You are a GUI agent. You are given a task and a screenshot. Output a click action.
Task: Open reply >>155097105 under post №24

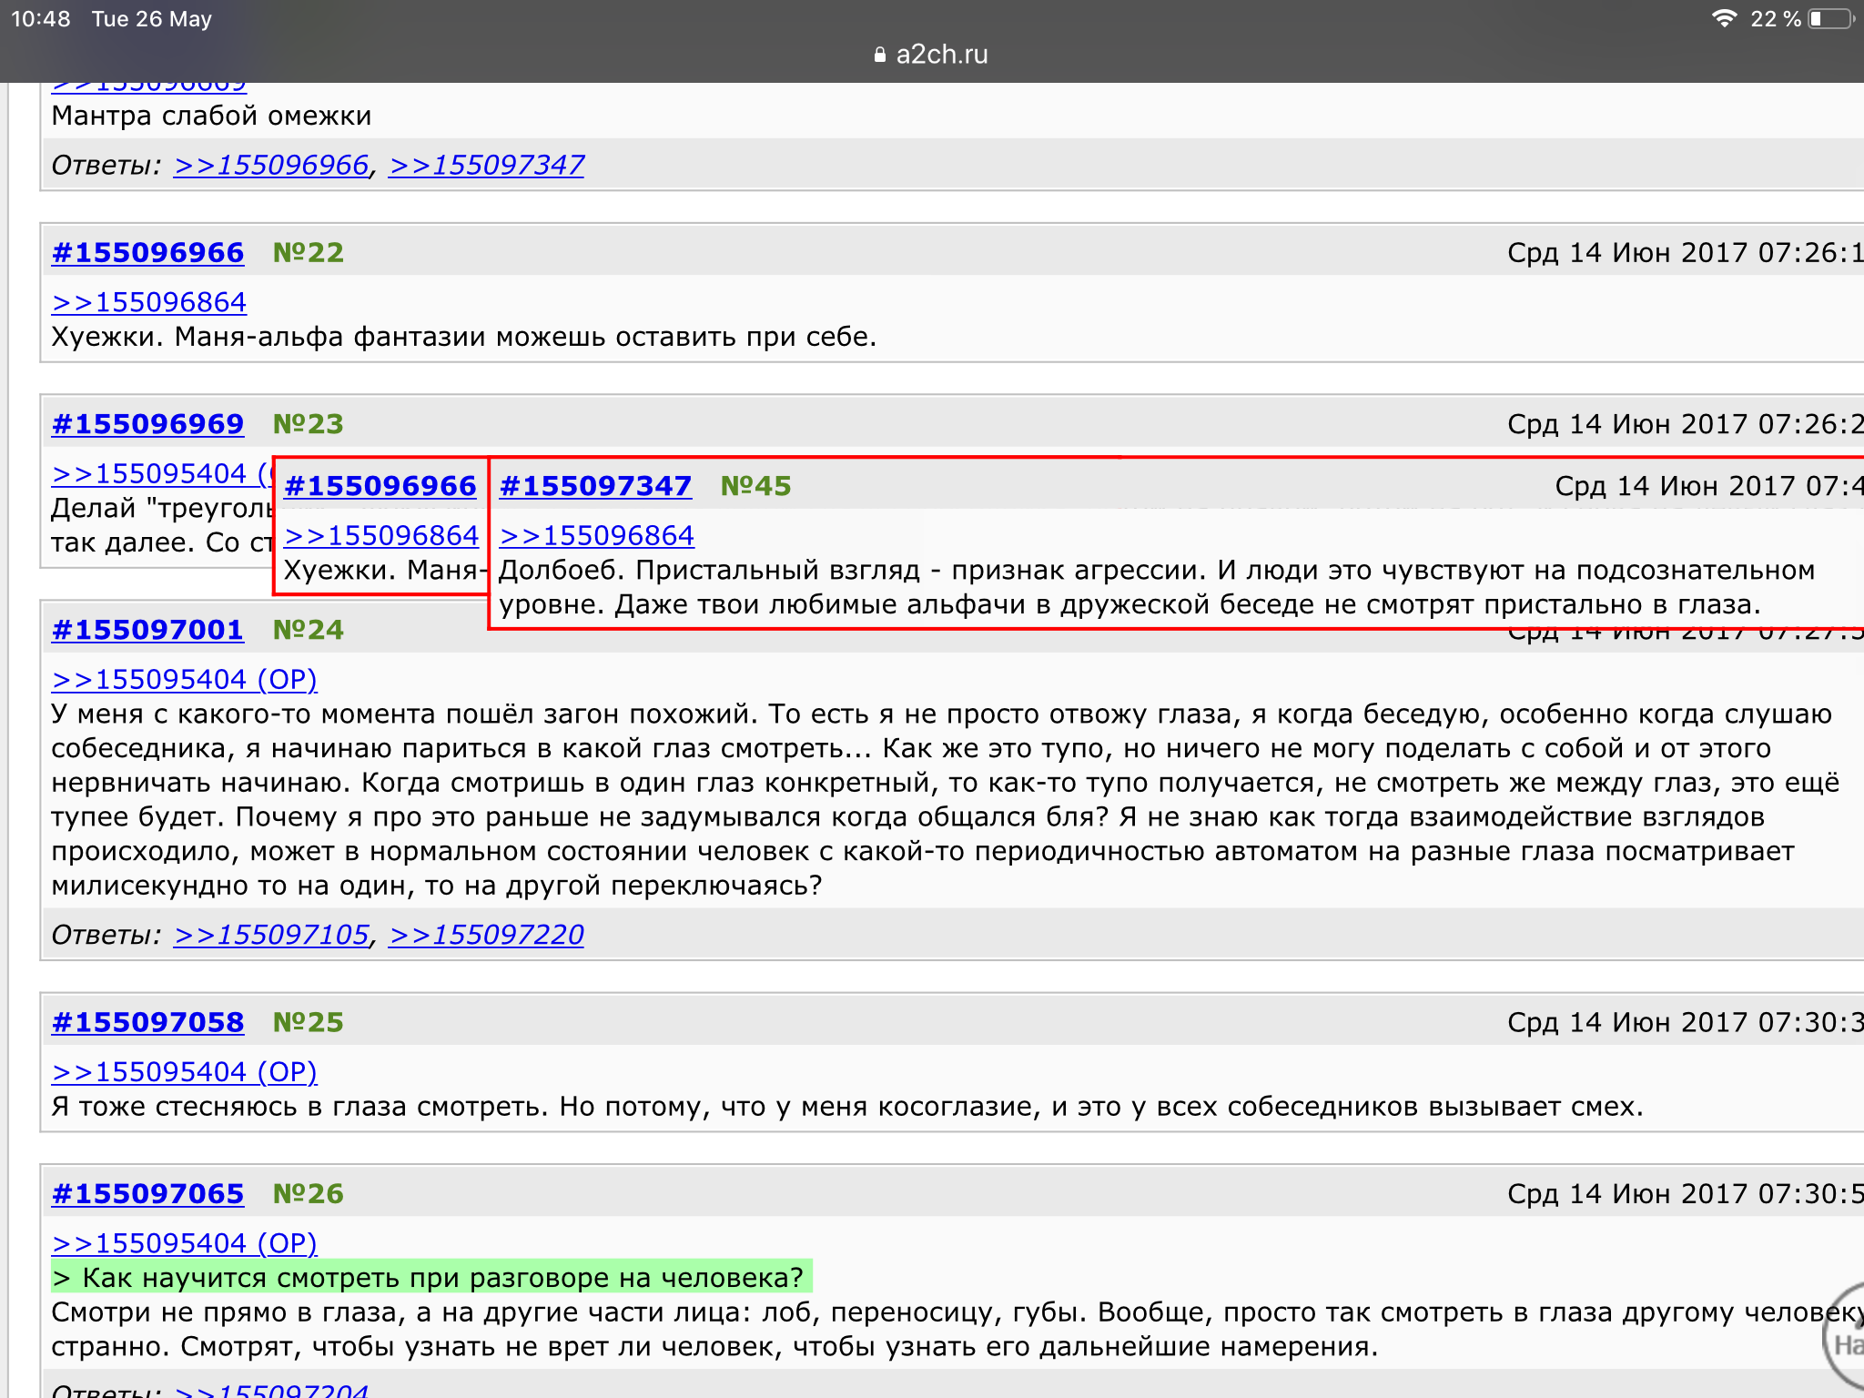[x=271, y=935]
